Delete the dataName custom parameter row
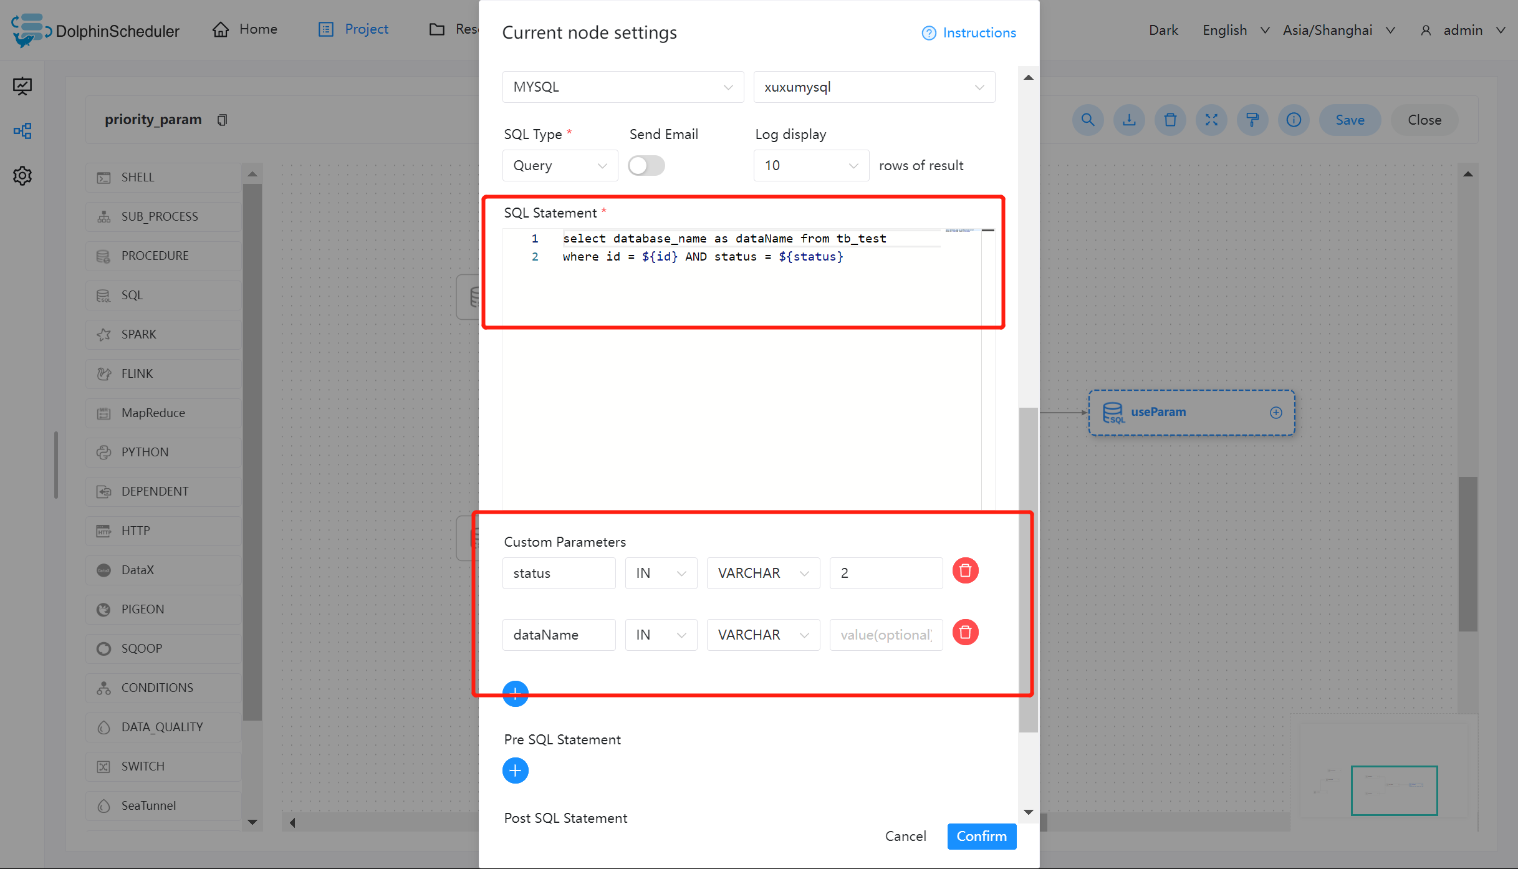 point(965,633)
